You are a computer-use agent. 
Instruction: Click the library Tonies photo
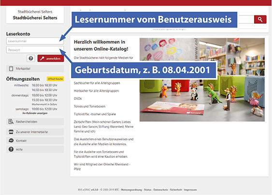pyautogui.click(x=202, y=80)
